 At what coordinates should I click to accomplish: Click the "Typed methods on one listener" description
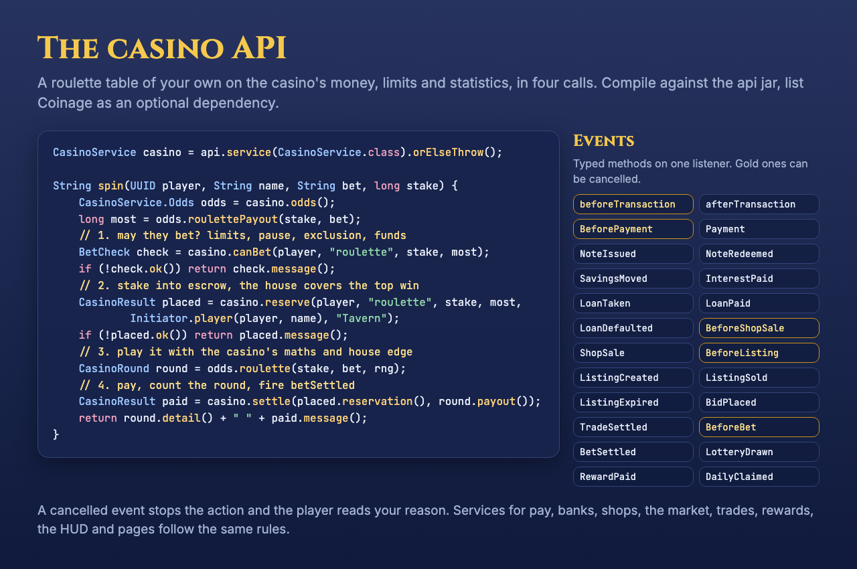[690, 171]
